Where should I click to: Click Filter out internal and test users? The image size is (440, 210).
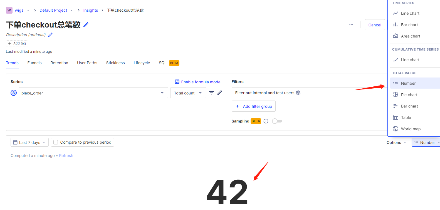click(x=265, y=93)
